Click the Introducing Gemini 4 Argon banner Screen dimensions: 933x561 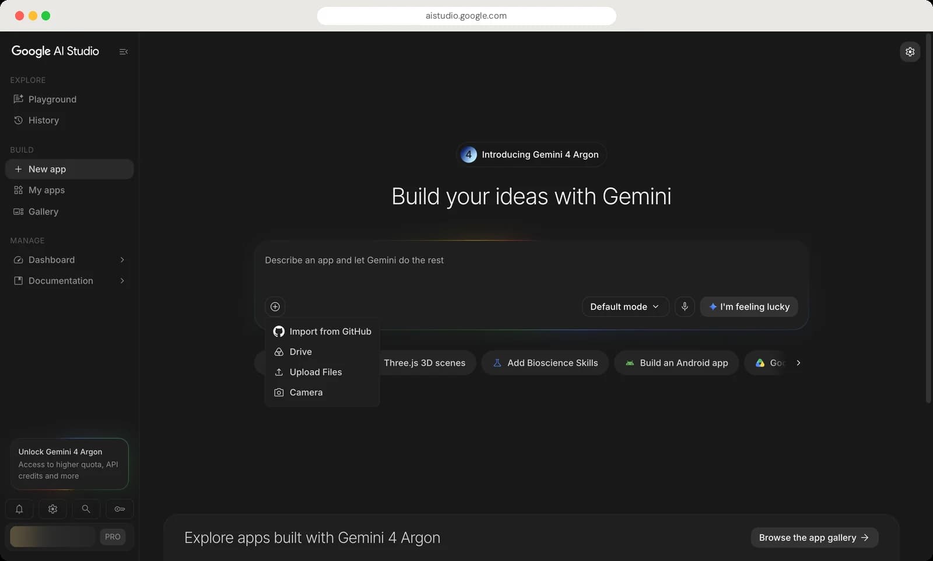(x=531, y=154)
